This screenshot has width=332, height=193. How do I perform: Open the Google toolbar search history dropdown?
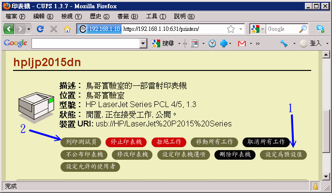[143, 43]
